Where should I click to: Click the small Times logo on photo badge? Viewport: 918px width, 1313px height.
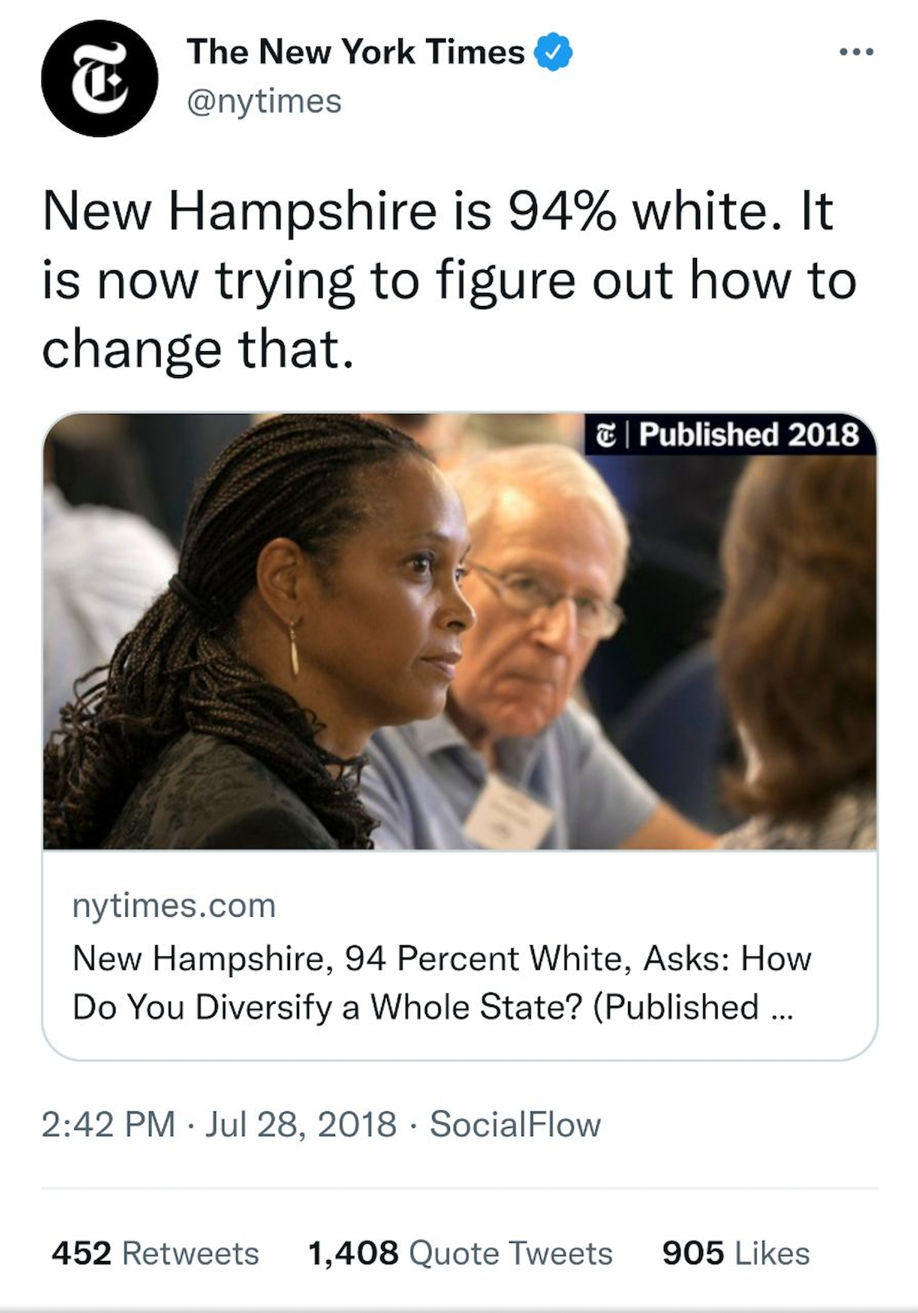point(605,435)
